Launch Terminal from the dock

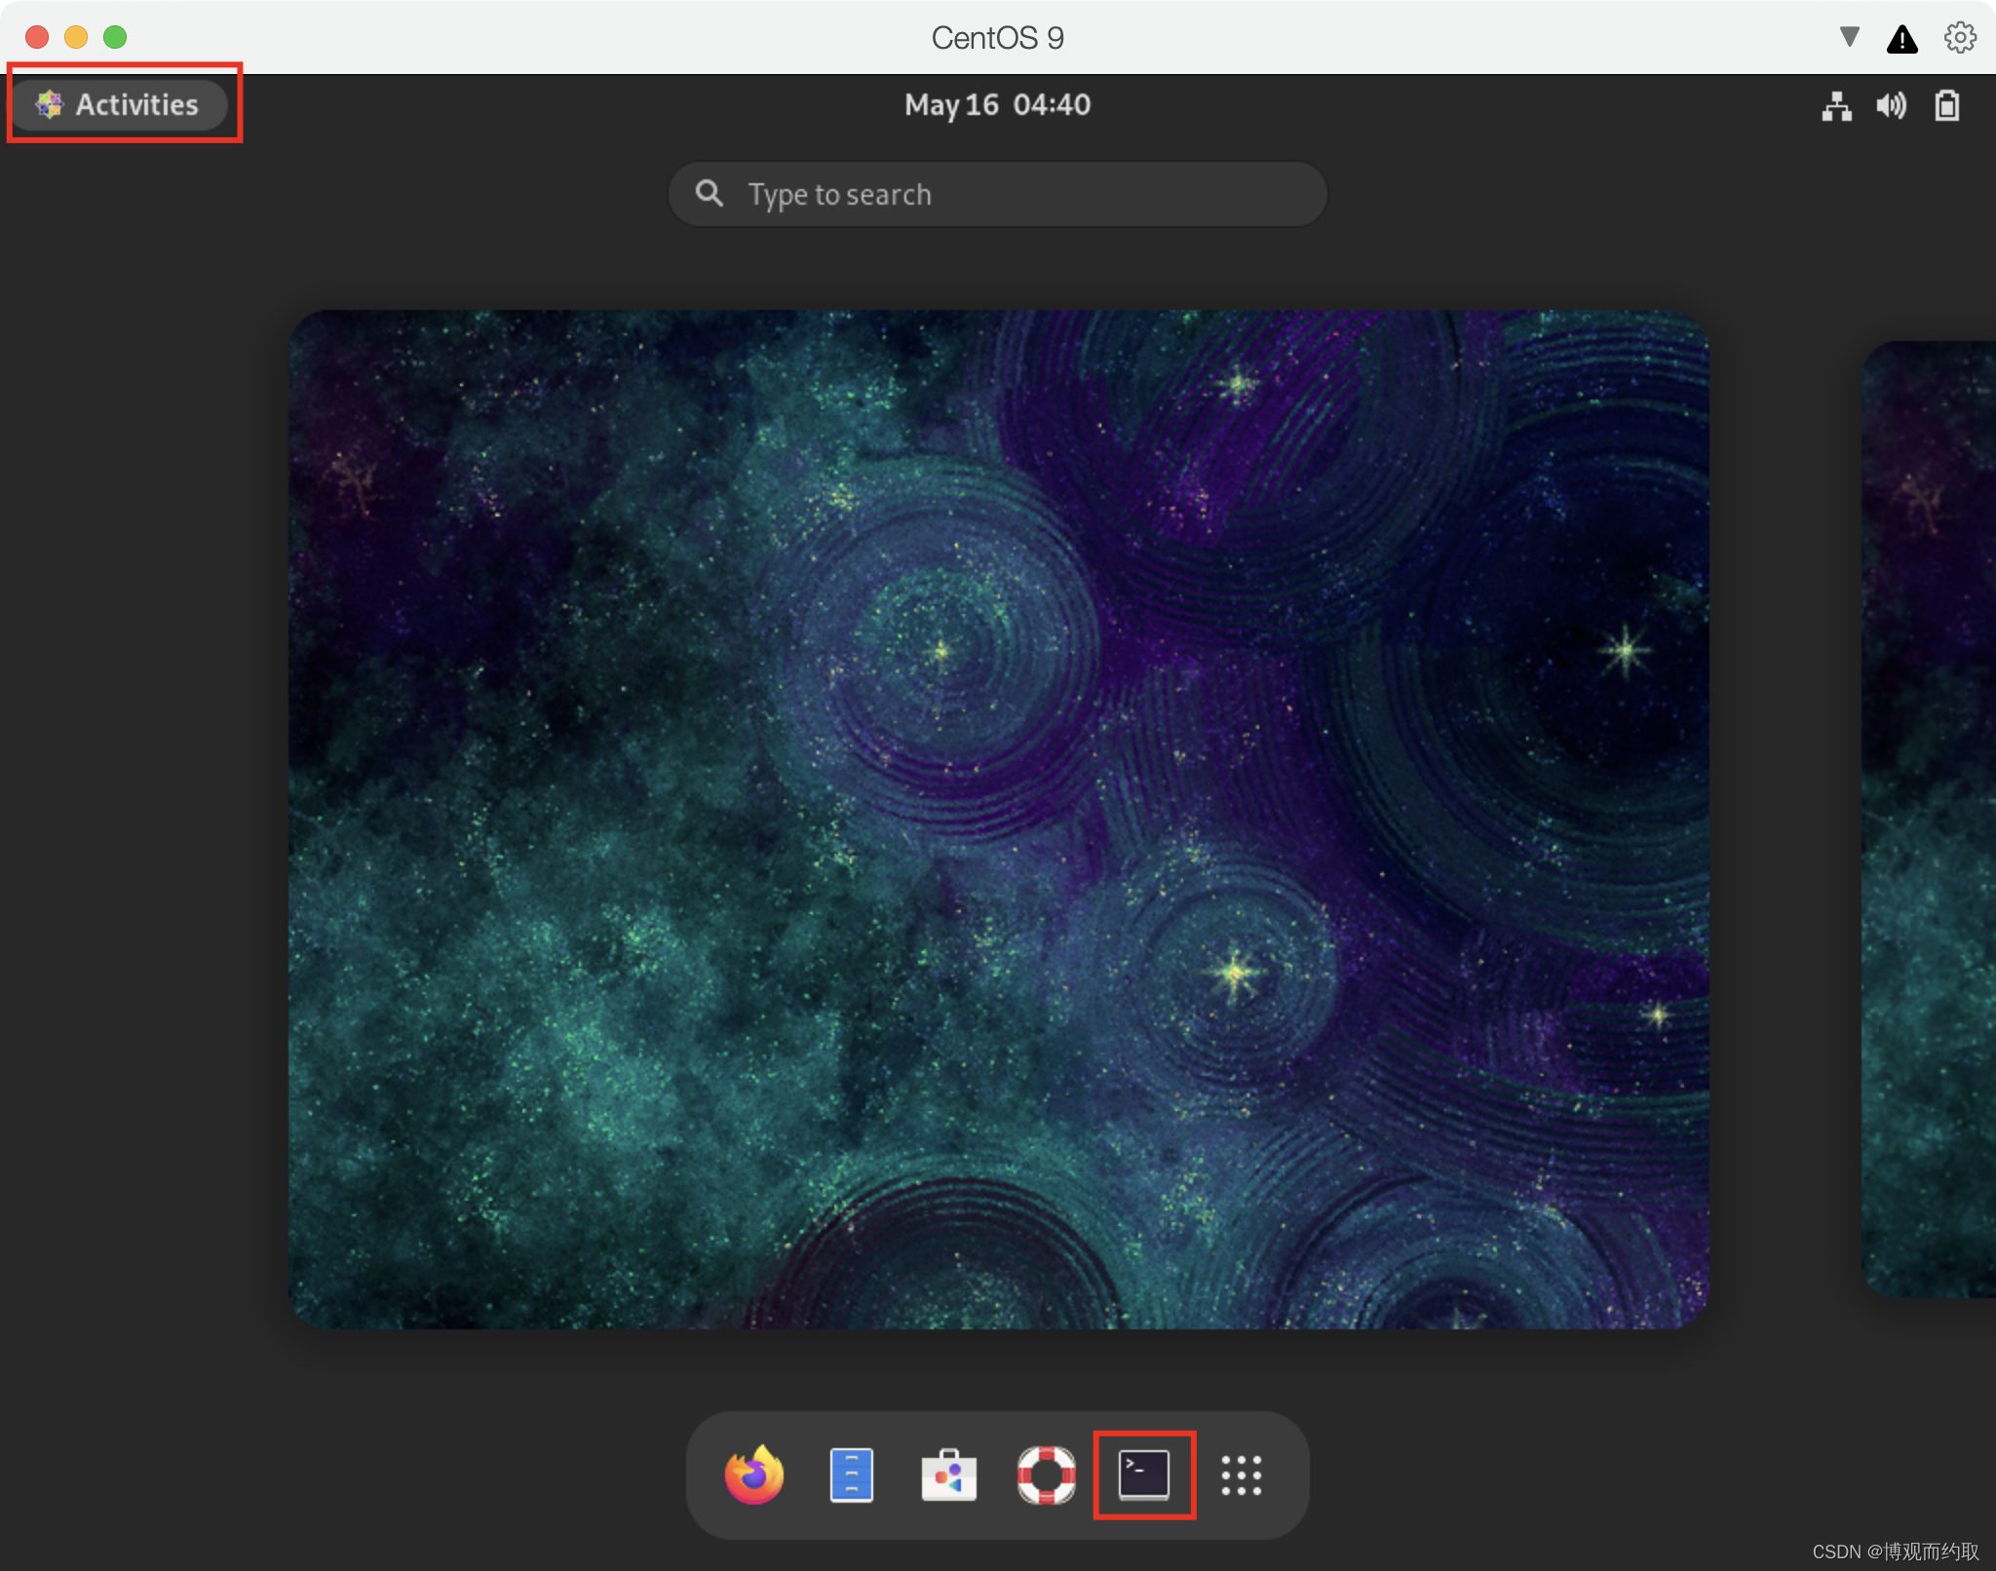point(1144,1475)
